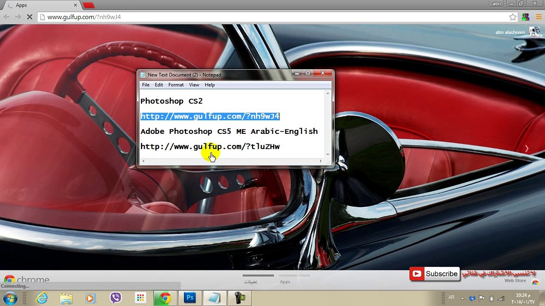Click the Notepad title bar icon
This screenshot has height=306, width=545.
[143, 75]
